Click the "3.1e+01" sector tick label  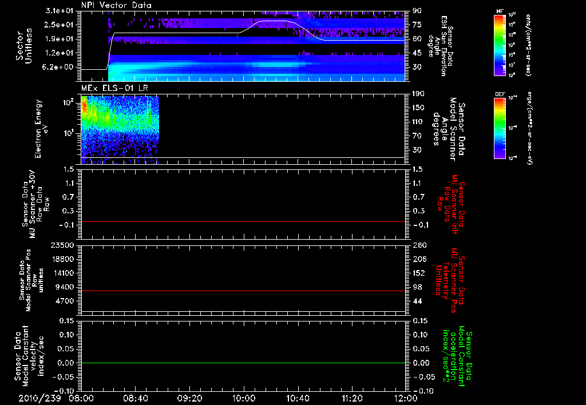(x=60, y=11)
